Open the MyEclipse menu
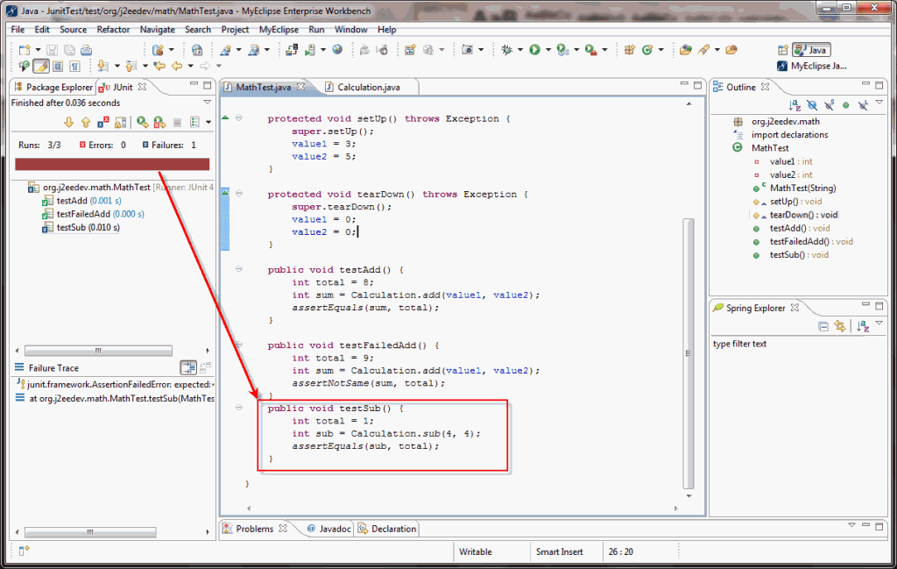897x569 pixels. click(279, 29)
